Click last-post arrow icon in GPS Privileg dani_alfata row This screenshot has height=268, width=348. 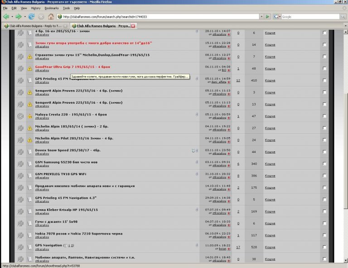(x=229, y=83)
